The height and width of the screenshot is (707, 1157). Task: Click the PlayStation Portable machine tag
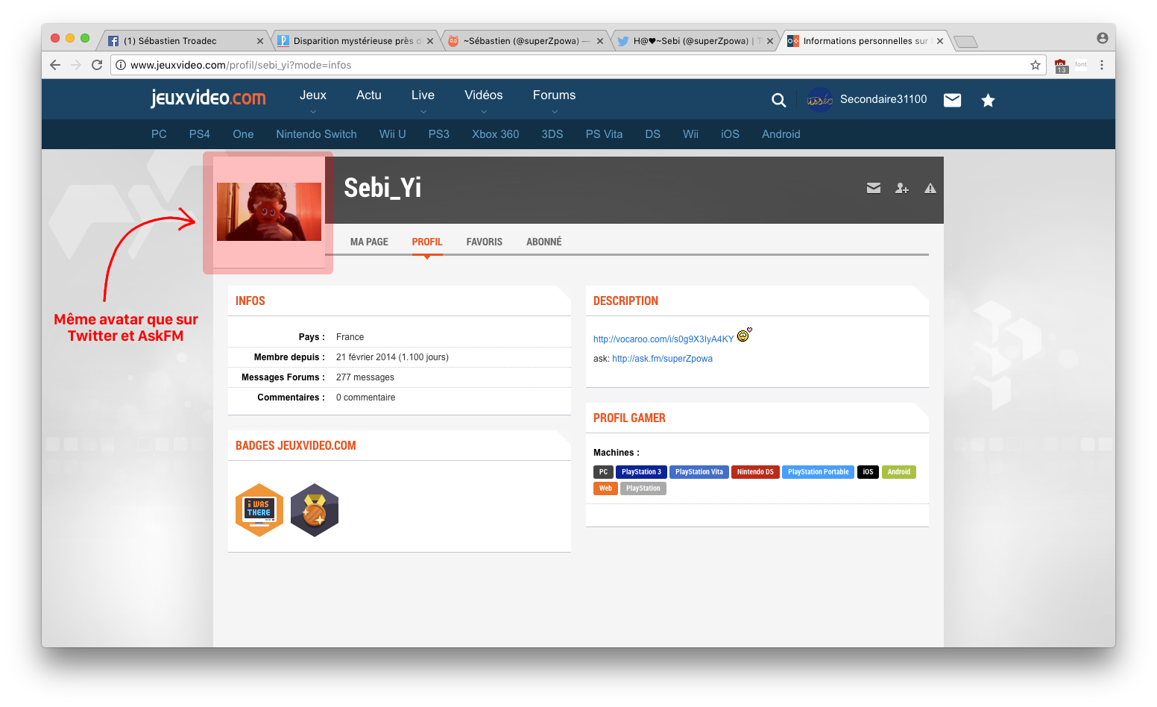pos(818,472)
